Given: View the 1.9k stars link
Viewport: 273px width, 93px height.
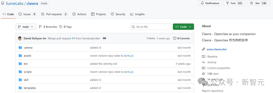Looking at the screenshot, I should (213, 74).
